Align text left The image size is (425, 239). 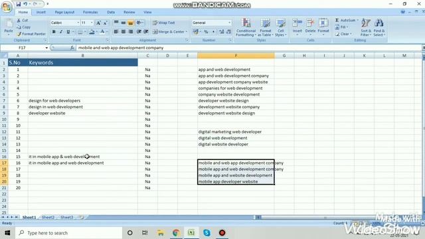116,32
